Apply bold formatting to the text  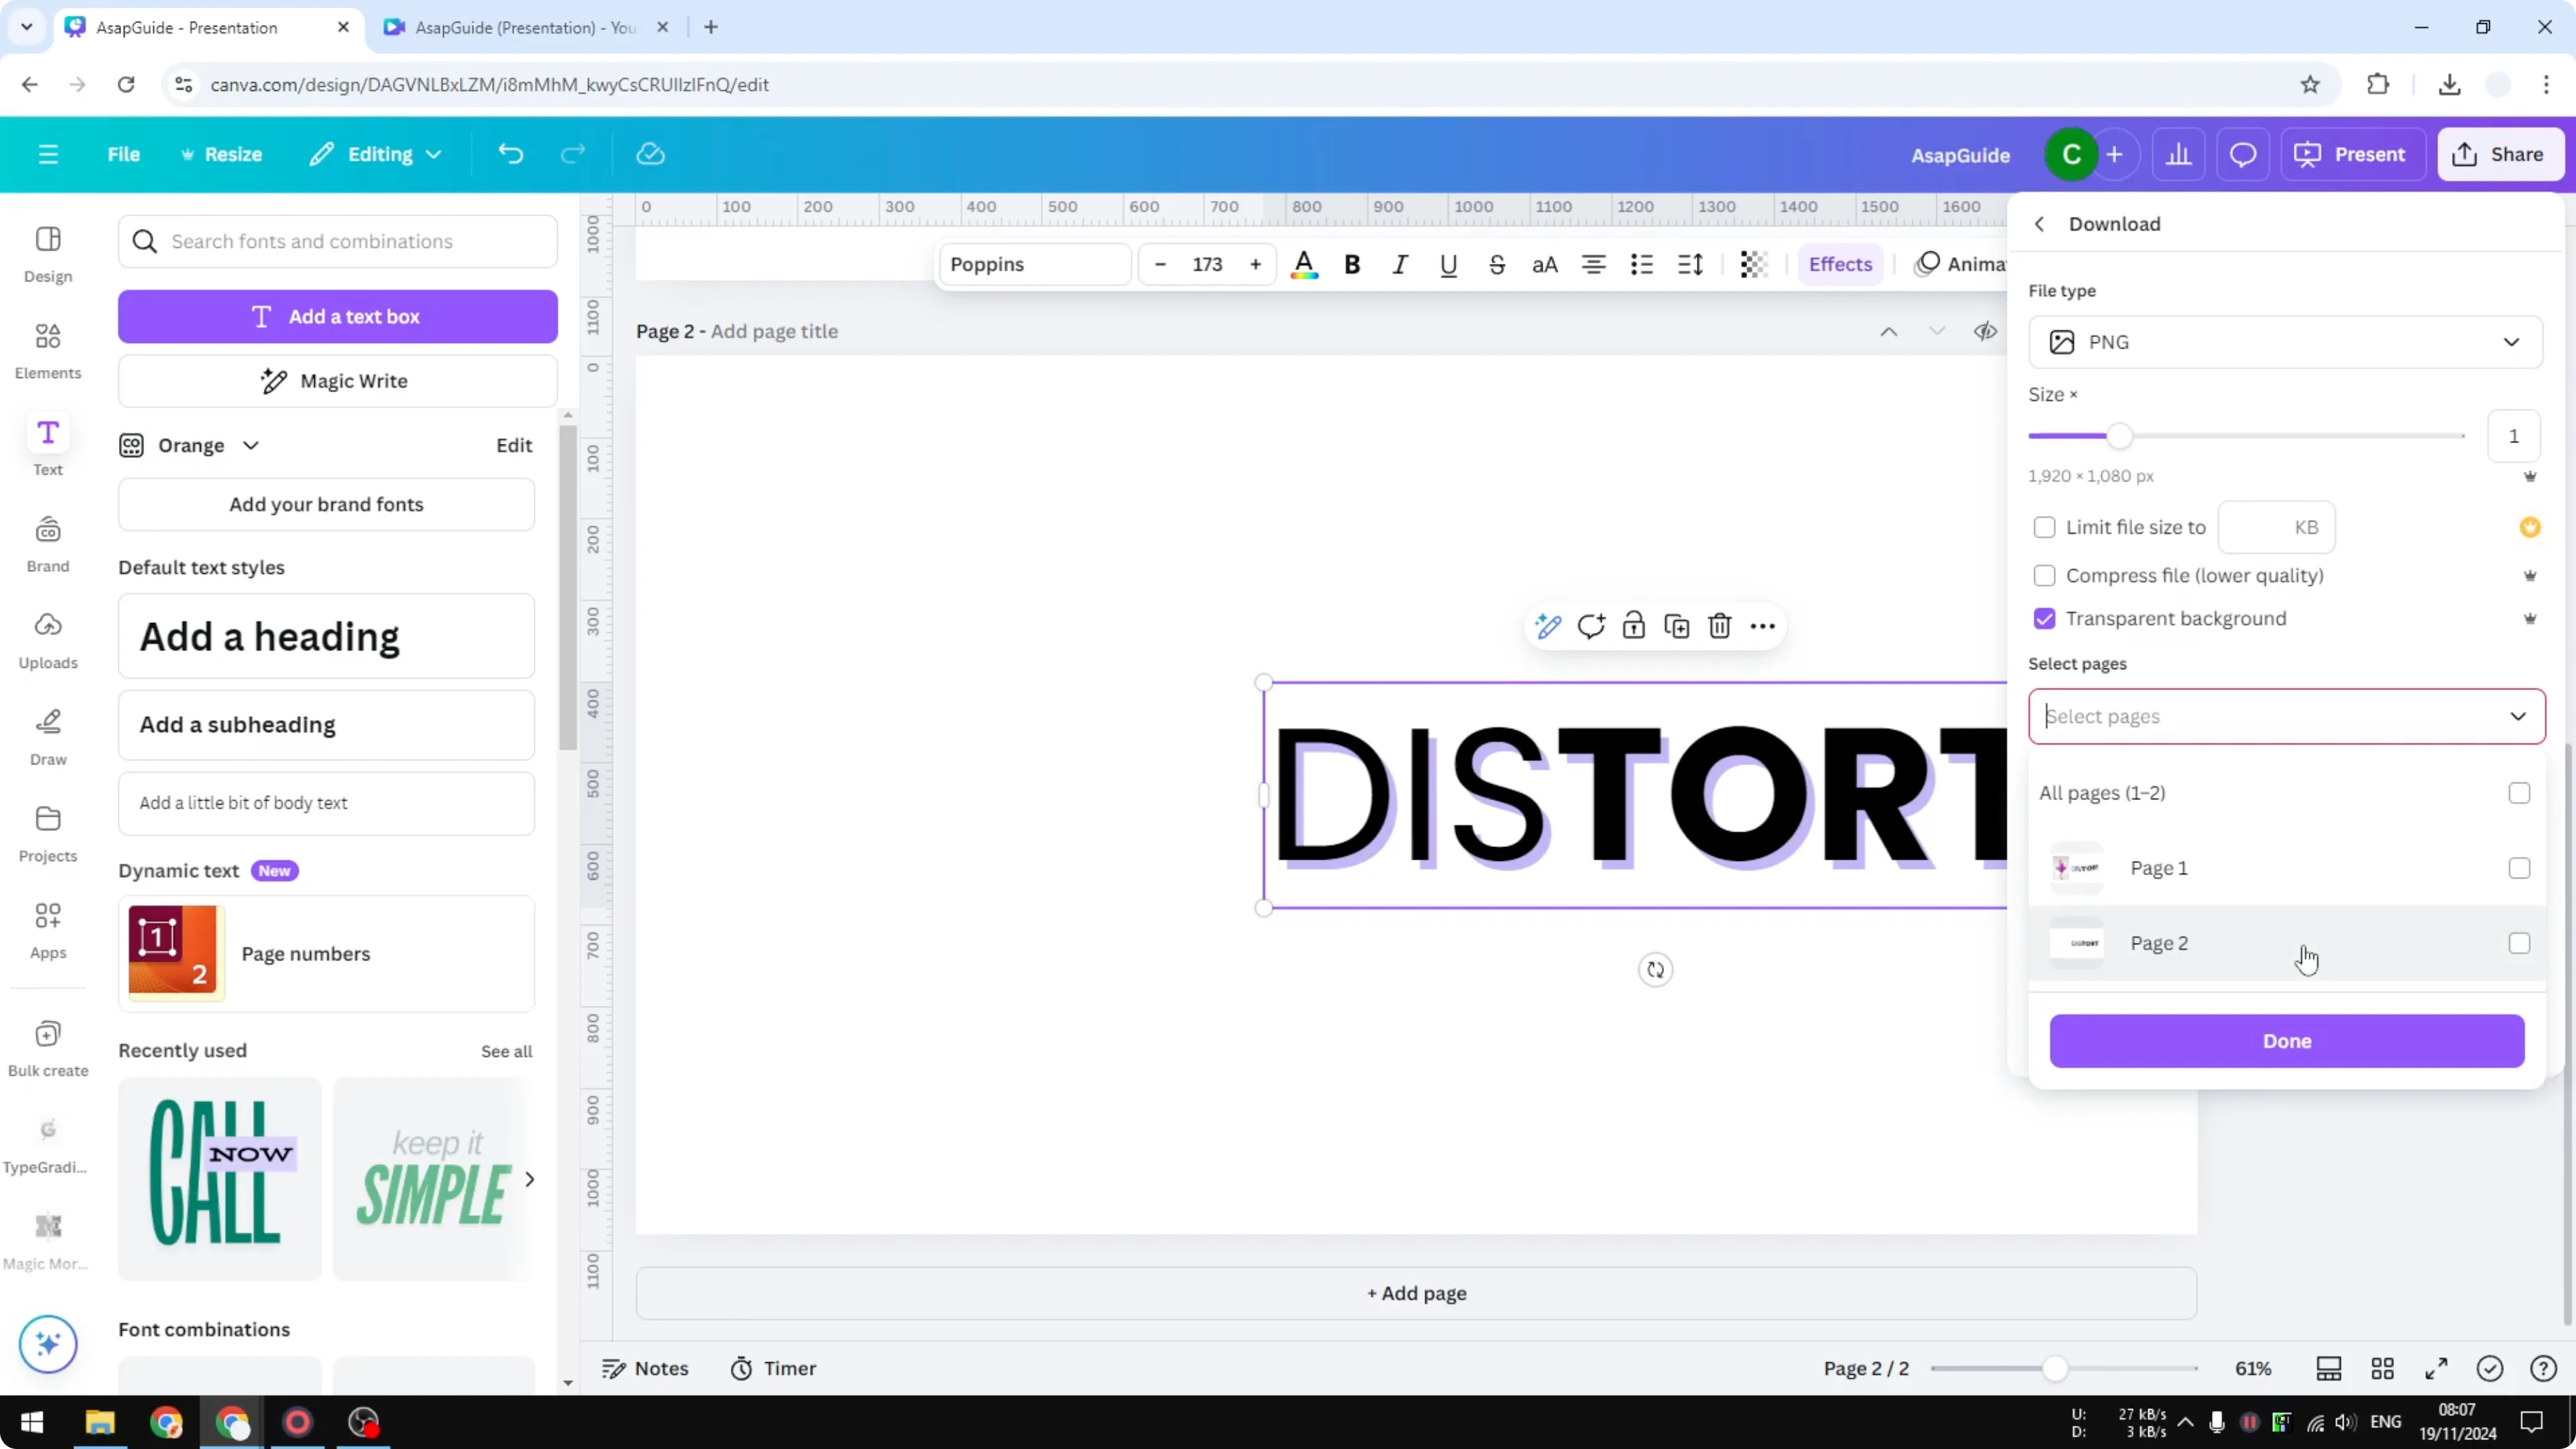(x=1352, y=264)
